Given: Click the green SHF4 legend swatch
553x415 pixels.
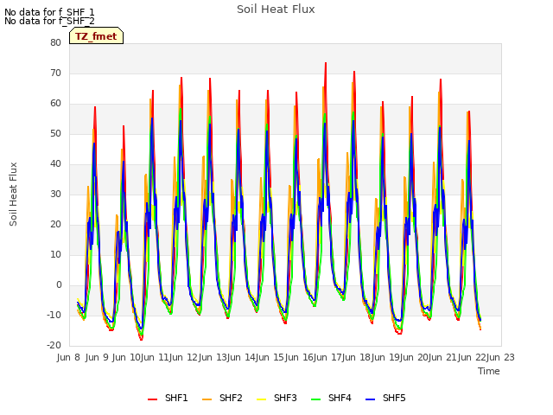Looking at the screenshot, I should [x=316, y=399].
